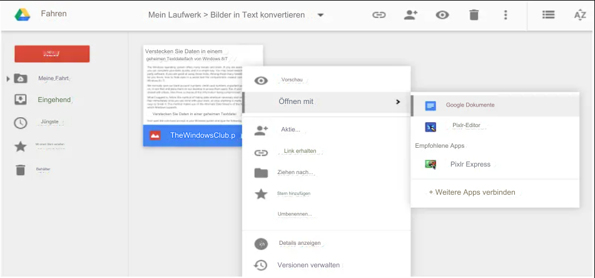Click the Fahren product title
Viewport: 595px width, 278px height.
click(x=54, y=14)
